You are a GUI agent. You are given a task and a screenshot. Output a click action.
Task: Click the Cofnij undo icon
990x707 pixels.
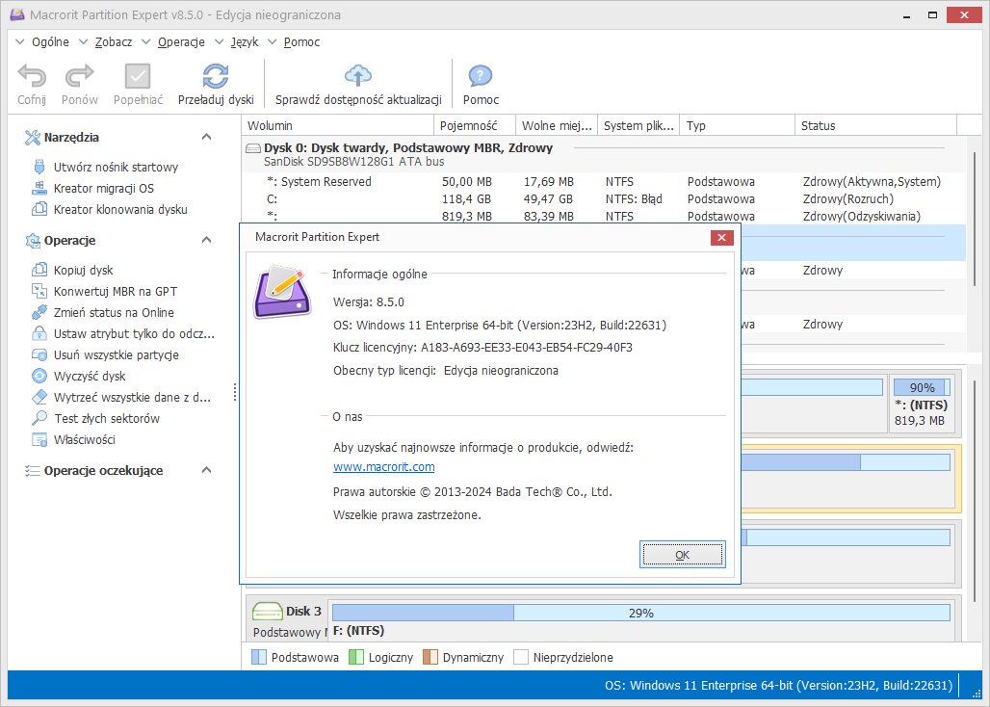(32, 76)
